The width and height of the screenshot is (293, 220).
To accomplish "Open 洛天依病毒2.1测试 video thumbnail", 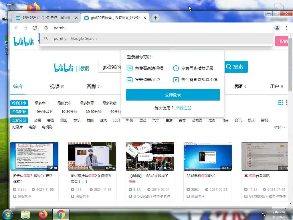I will pyautogui.click(x=34, y=156).
